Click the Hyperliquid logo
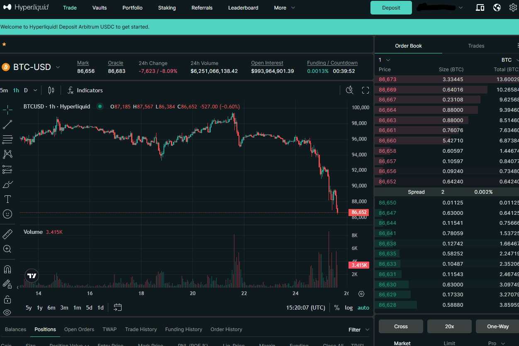519x346 pixels. 26,7
